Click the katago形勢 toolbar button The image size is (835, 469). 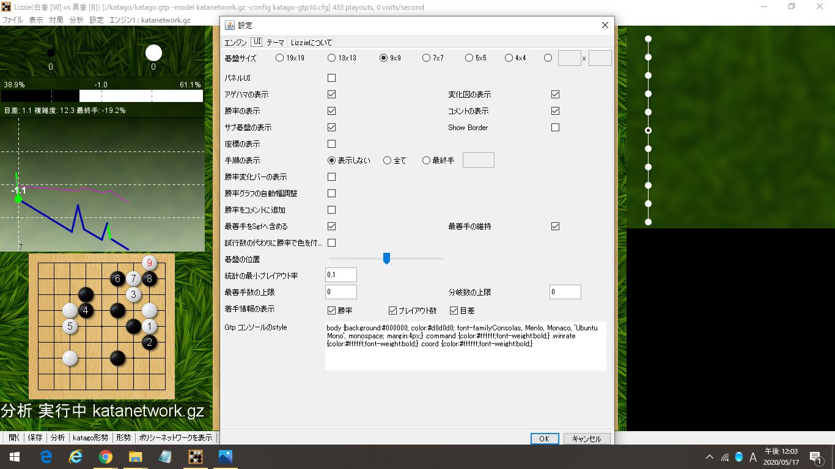pos(90,438)
